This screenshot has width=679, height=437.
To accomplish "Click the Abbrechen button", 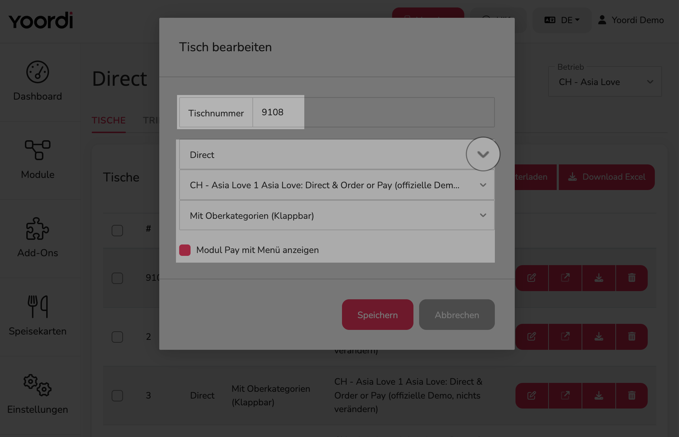I will [x=457, y=315].
